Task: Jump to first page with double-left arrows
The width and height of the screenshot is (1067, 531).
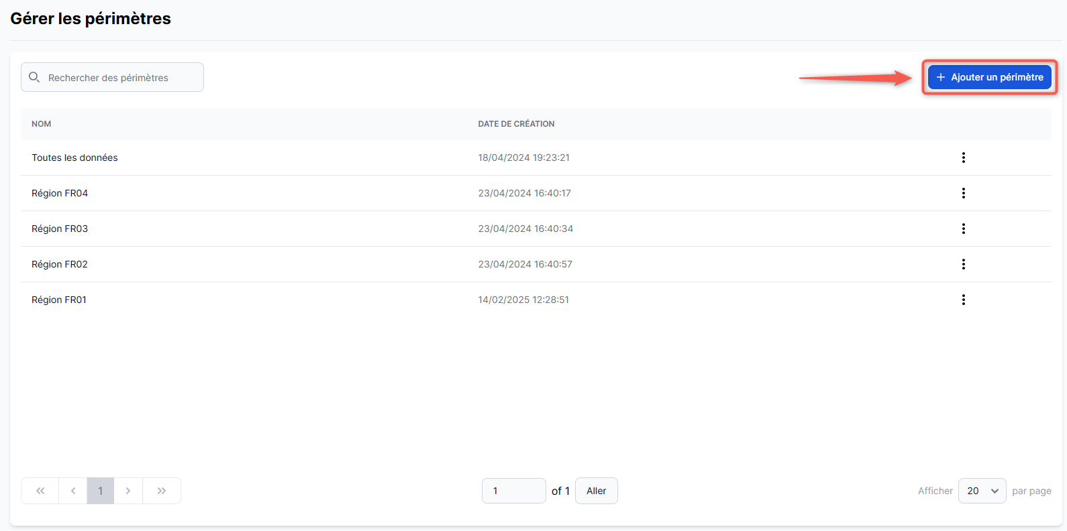Action: (40, 491)
